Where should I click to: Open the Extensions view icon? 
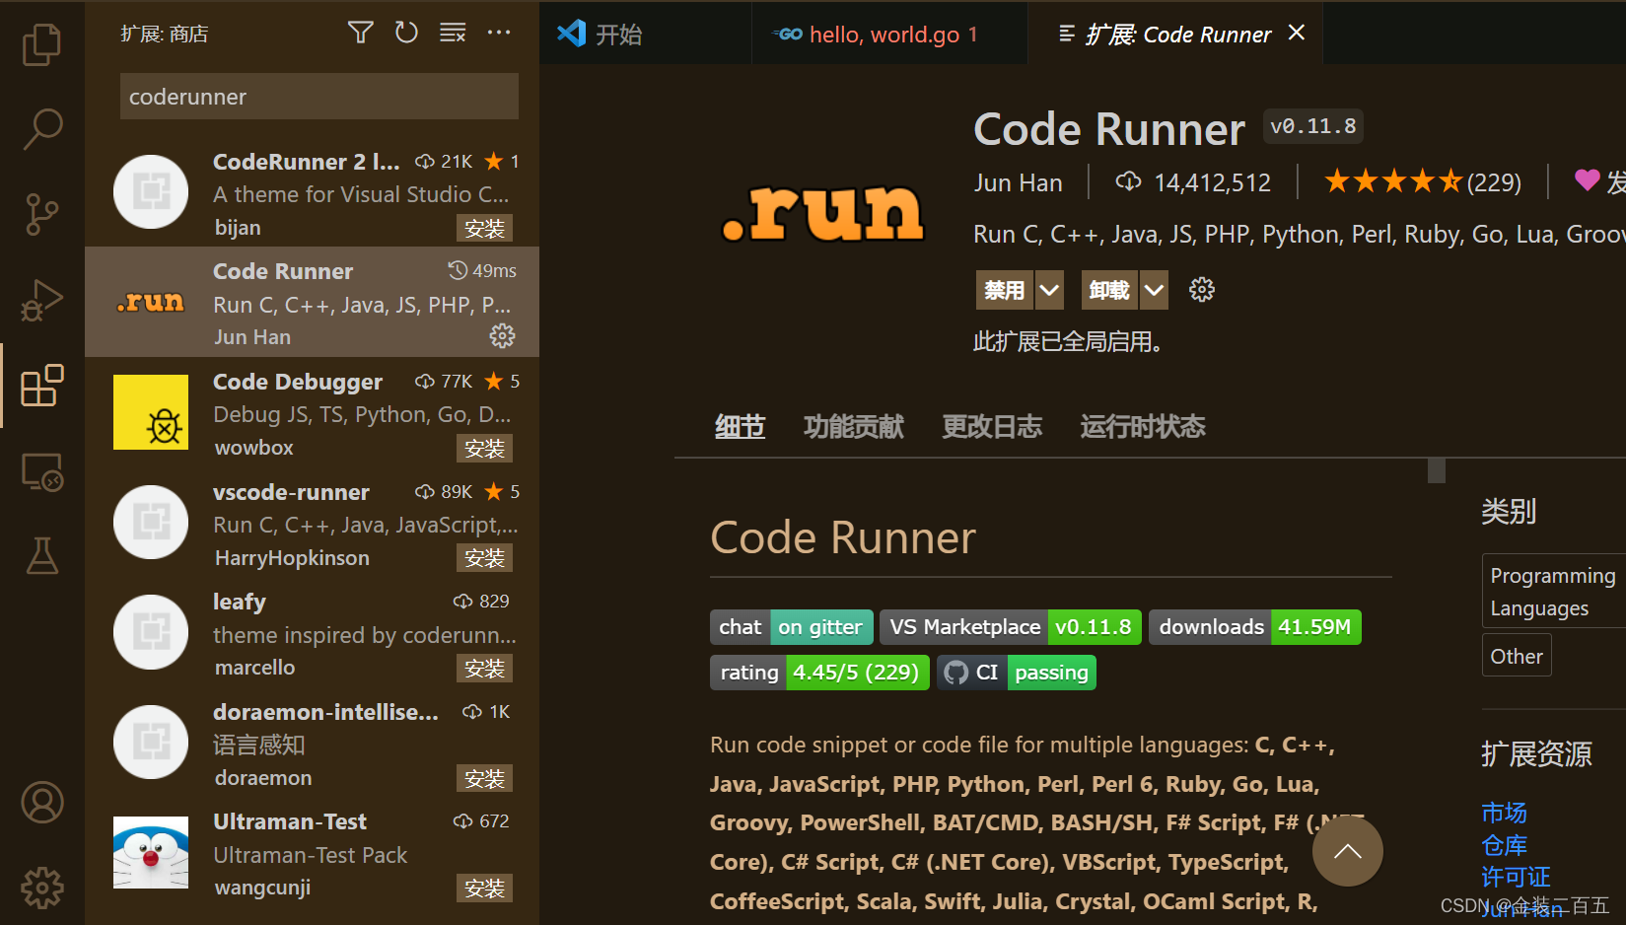[x=41, y=386]
